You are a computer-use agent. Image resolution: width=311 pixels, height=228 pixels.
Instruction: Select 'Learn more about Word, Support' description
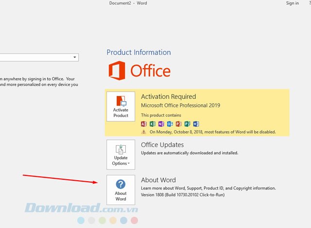pyautogui.click(x=208, y=188)
